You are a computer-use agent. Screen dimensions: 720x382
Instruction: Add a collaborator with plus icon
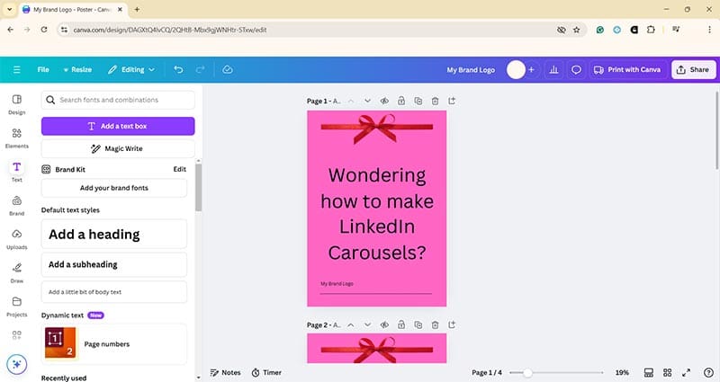(531, 70)
